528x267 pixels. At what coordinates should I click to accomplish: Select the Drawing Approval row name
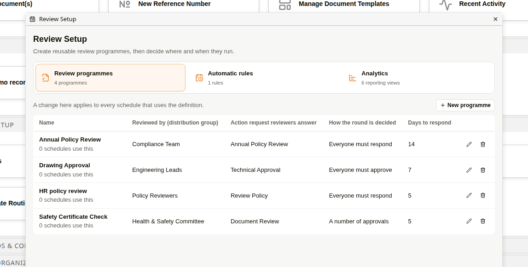point(64,165)
